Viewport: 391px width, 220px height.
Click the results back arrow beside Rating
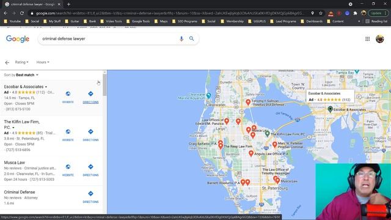point(7,62)
